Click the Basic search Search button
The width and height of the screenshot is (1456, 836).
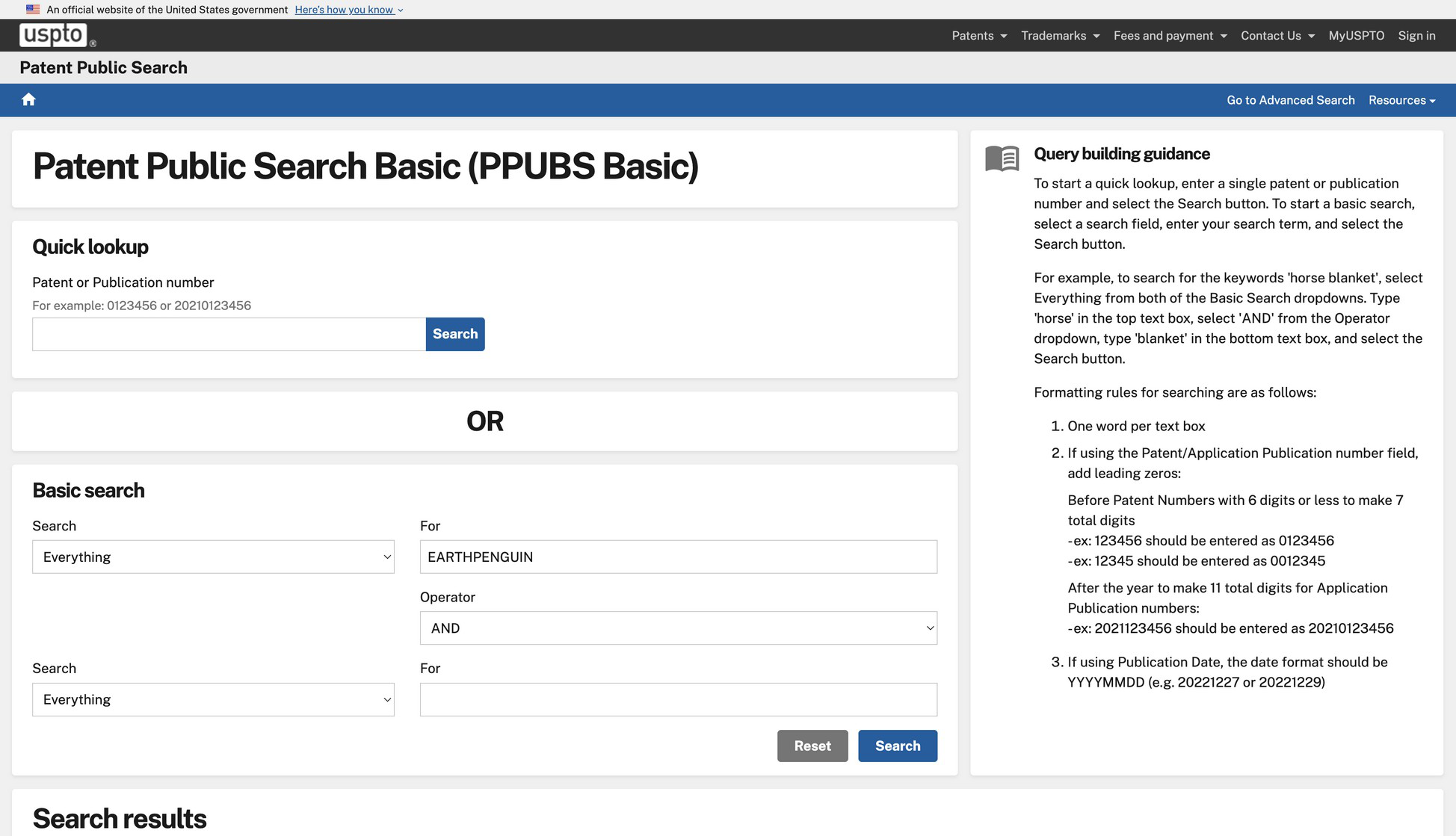click(x=898, y=746)
